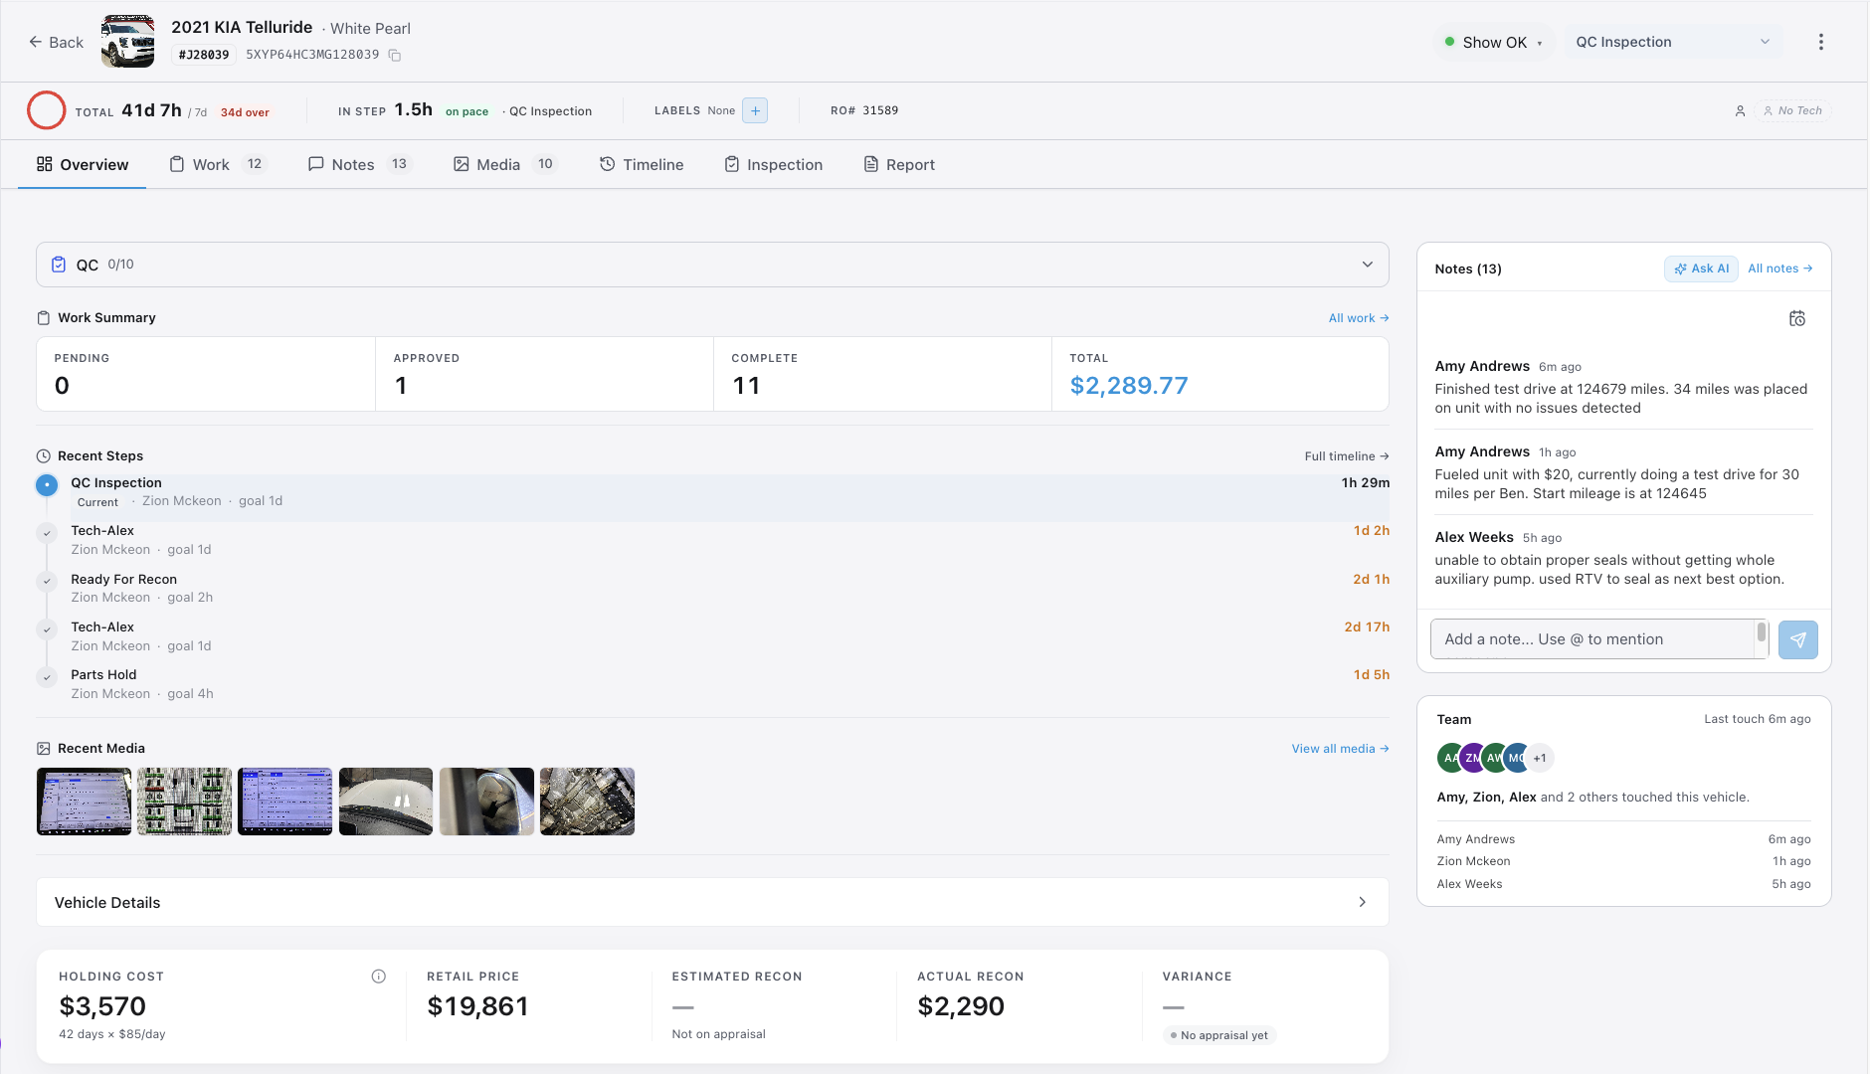Open the first recent media thumbnail
This screenshot has height=1074, width=1870.
click(84, 802)
